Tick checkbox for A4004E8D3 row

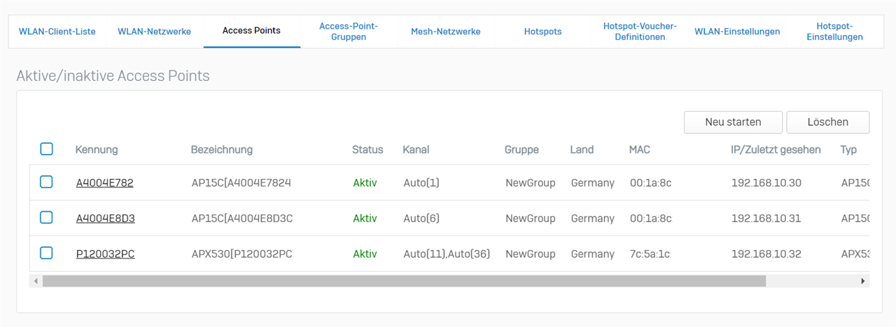point(46,218)
